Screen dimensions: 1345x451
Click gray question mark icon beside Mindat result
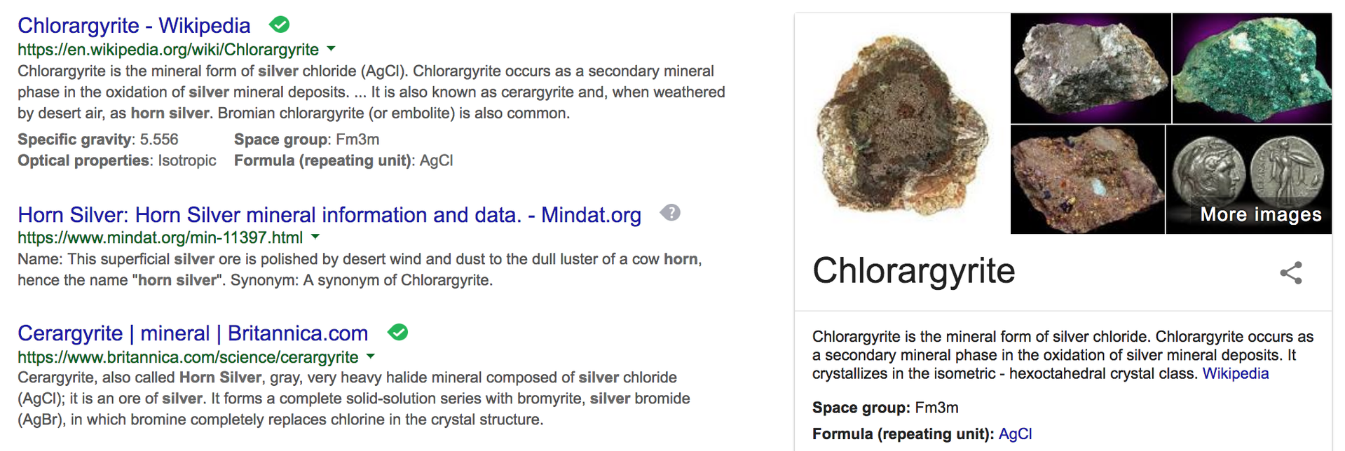671,213
